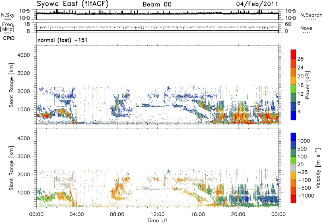The width and height of the screenshot is (322, 223).
Task: Click the '-1000' velocity colorbar value
Action: 305,196
